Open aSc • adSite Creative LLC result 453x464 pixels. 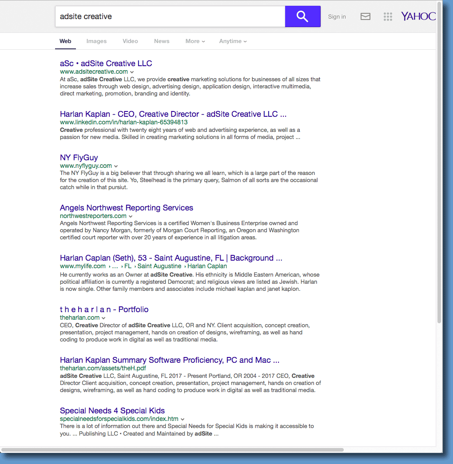click(106, 63)
